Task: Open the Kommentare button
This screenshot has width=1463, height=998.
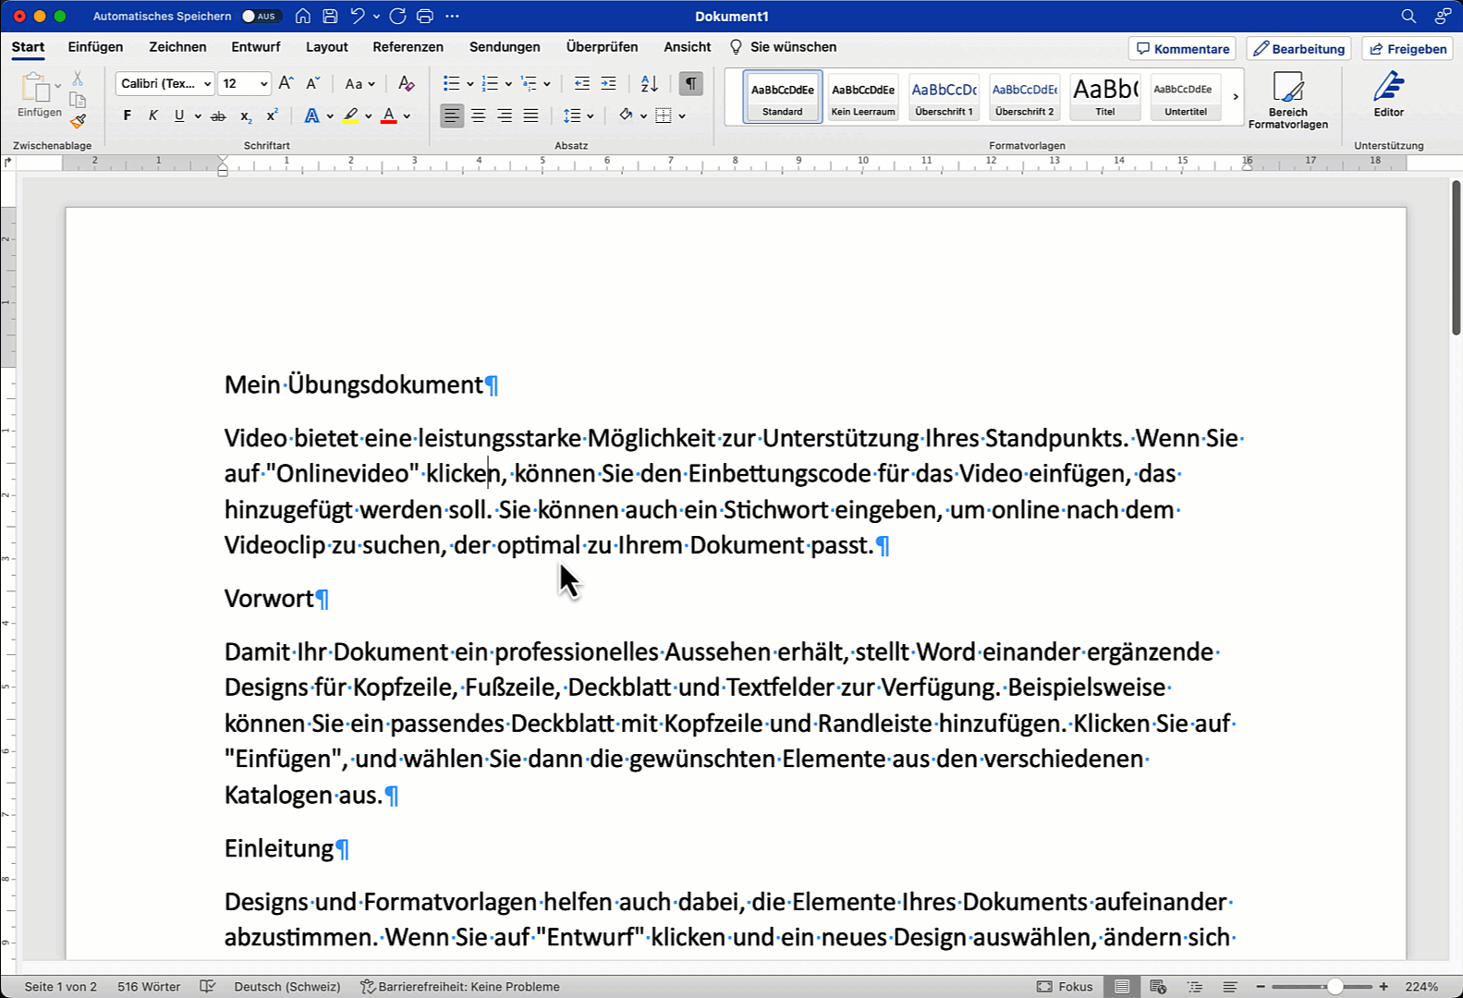Action: pyautogui.click(x=1182, y=49)
